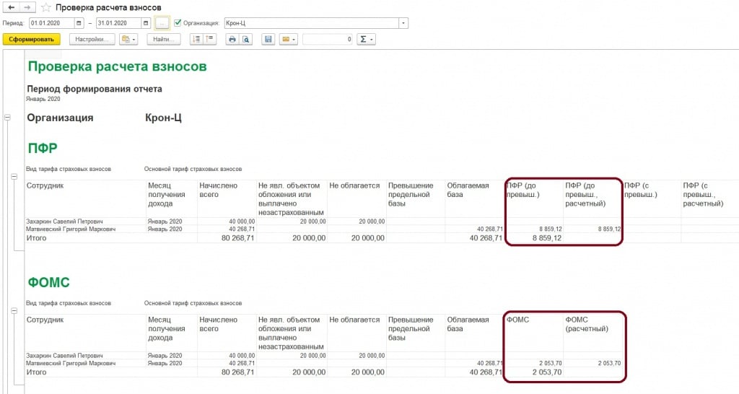Click the print icon in toolbar
739x394 pixels.
[x=232, y=39]
